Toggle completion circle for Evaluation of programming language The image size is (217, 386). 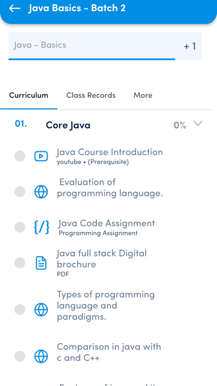(20, 192)
